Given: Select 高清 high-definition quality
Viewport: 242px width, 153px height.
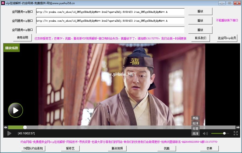Looking at the screenshot, I should tap(195, 134).
